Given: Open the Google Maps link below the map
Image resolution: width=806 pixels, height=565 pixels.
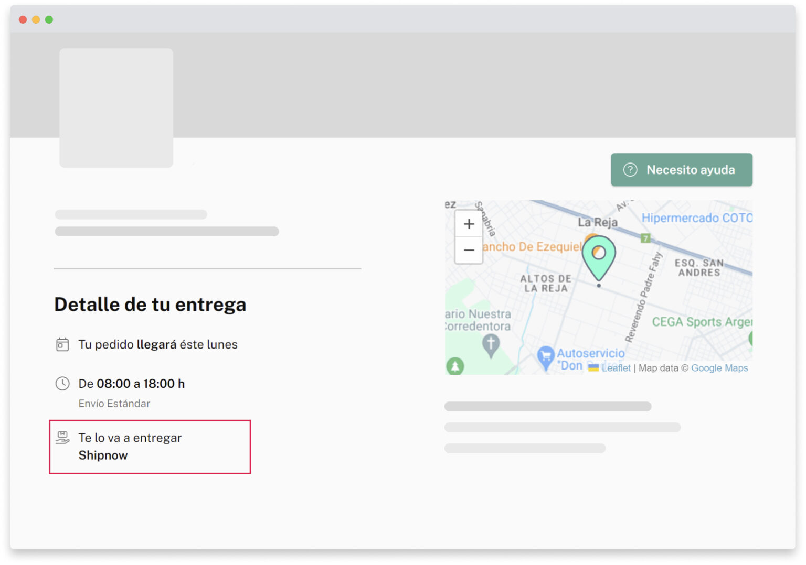Looking at the screenshot, I should (719, 367).
